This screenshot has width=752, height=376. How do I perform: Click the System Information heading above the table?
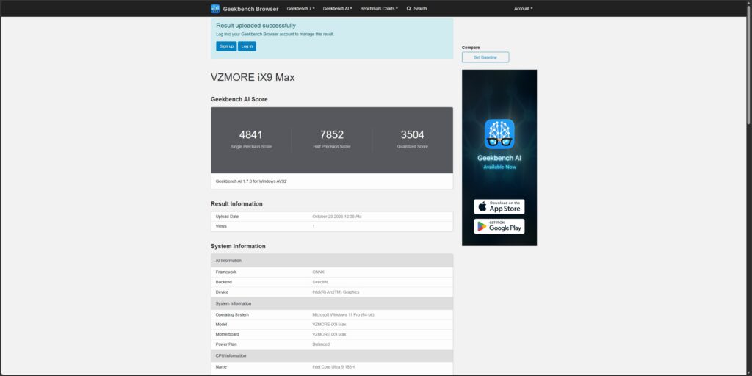pos(239,246)
